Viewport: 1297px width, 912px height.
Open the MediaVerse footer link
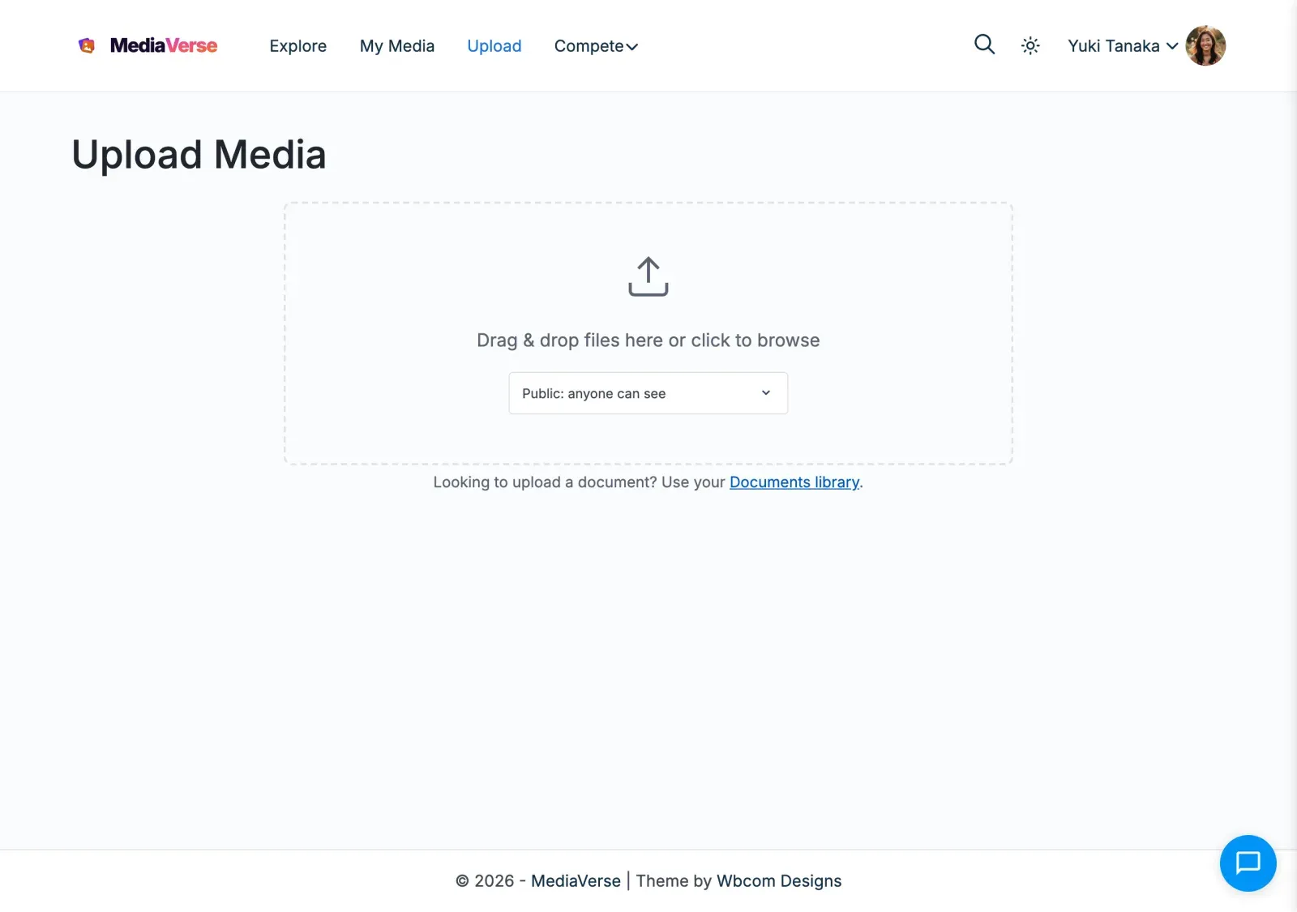click(576, 880)
